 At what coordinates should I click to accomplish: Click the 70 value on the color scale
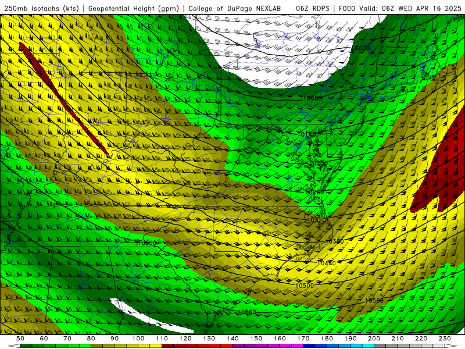67,339
